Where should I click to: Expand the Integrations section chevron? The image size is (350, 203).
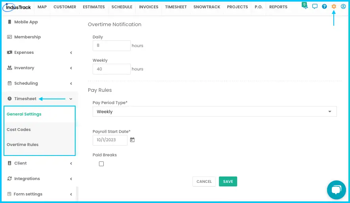click(71, 179)
